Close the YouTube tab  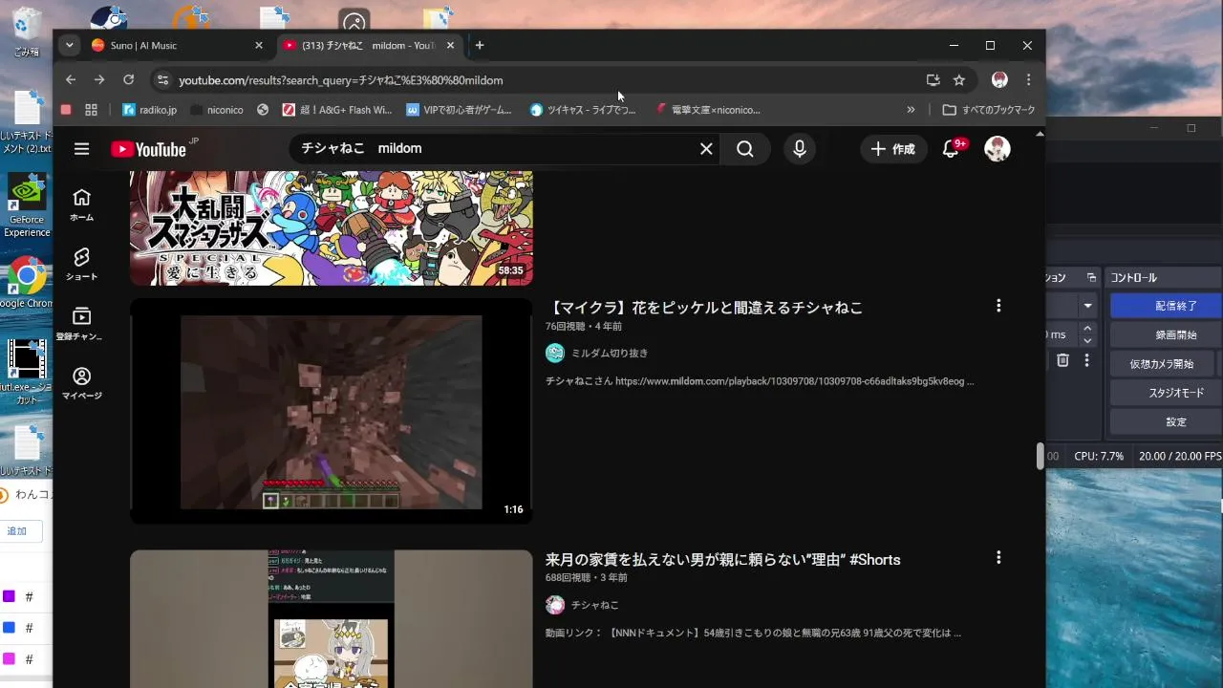click(x=451, y=46)
